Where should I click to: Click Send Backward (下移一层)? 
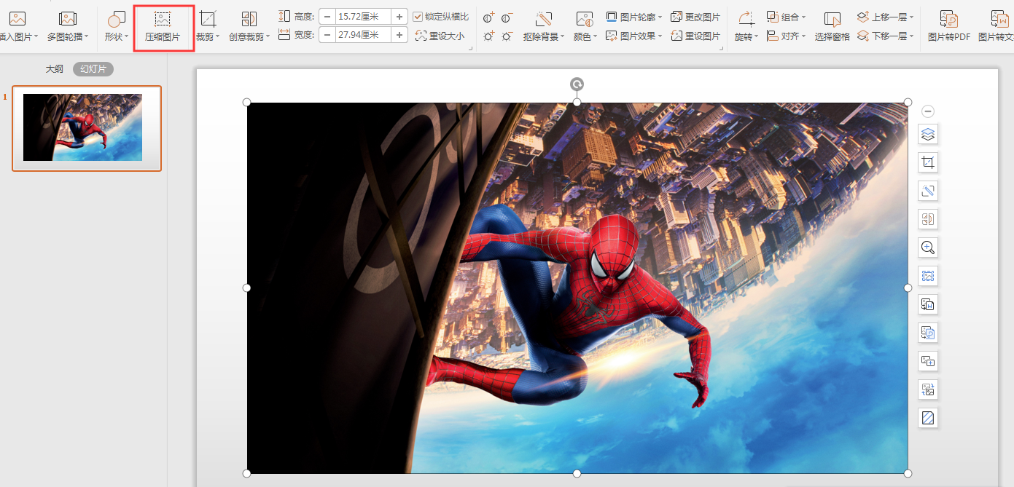[x=886, y=36]
